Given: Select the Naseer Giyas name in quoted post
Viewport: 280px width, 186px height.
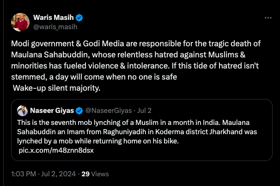Looking at the screenshot, I should click(52, 111).
